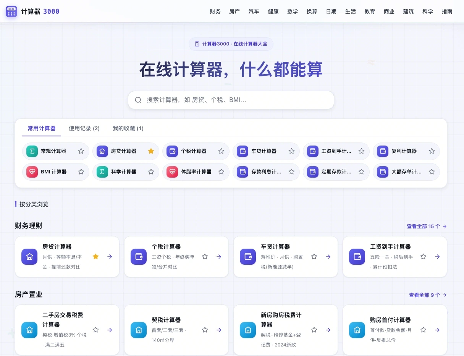Click 查看全部 15 个 link
This screenshot has width=464, height=356.
(x=427, y=226)
